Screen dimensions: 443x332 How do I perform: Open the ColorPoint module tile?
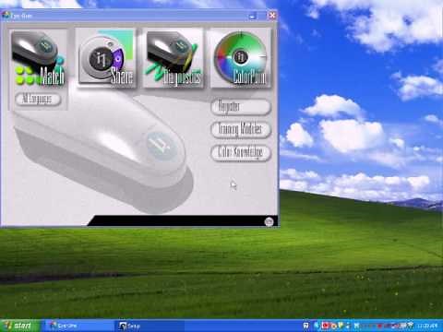click(x=241, y=58)
